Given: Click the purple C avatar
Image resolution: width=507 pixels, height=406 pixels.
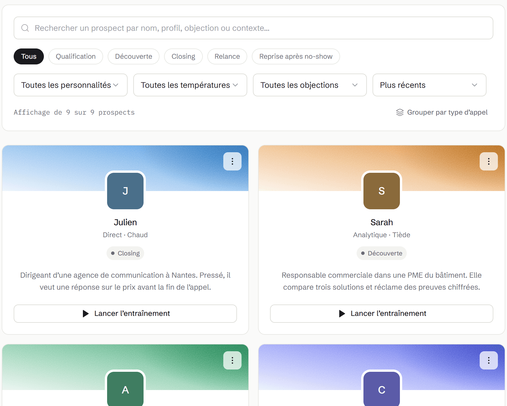Looking at the screenshot, I should click(382, 389).
